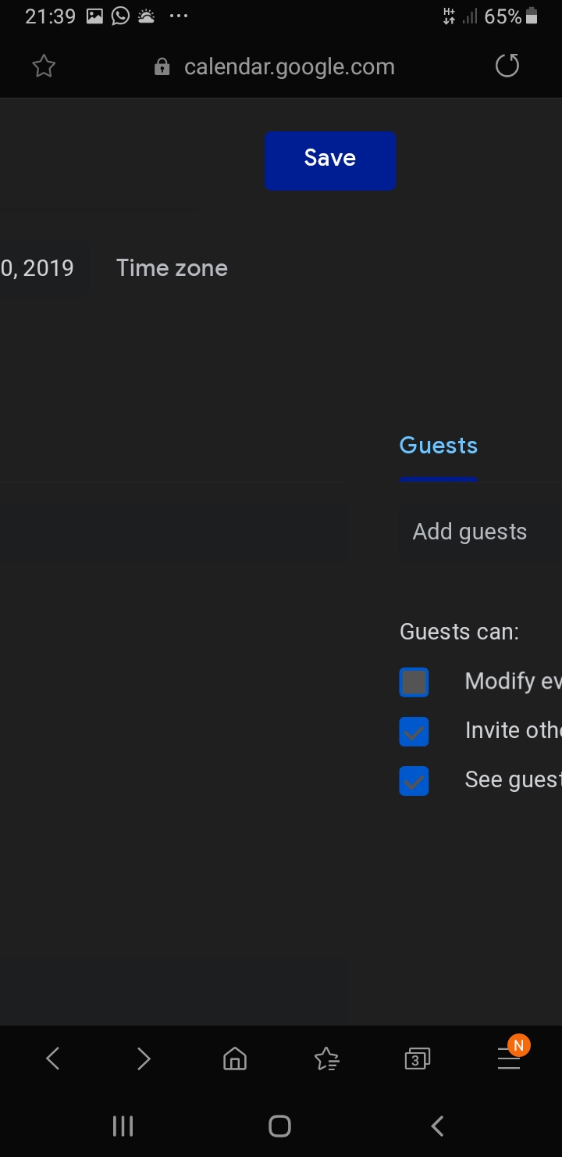
Task: Tap the browser back arrow
Action: pos(53,1059)
